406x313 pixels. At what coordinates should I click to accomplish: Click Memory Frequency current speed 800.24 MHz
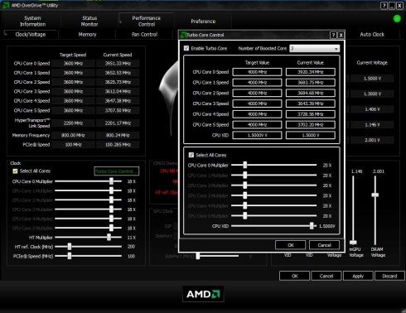tap(118, 135)
